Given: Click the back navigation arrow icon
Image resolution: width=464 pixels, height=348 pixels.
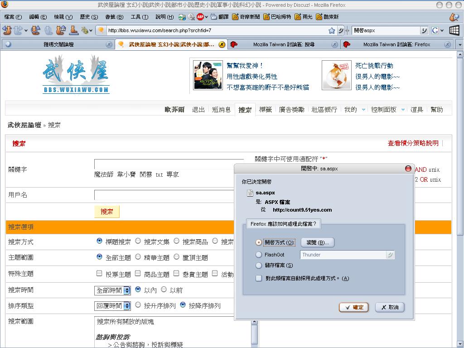Looking at the screenshot, I should (7, 30).
